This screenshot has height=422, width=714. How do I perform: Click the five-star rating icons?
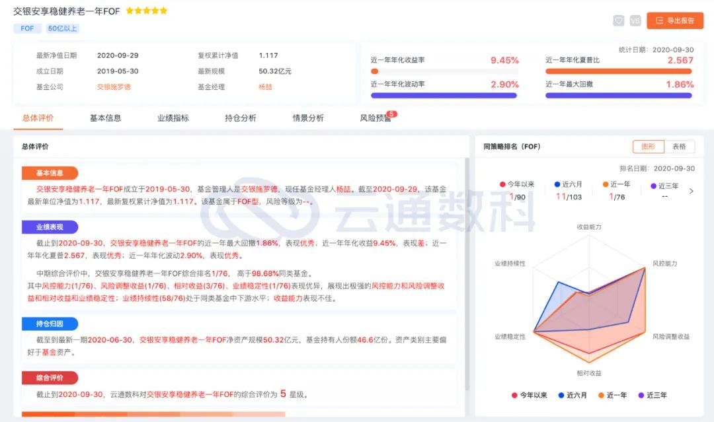tap(146, 11)
